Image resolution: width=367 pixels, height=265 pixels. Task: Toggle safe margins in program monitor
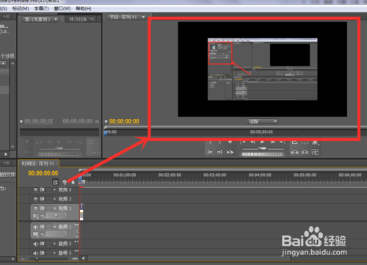tap(305, 142)
